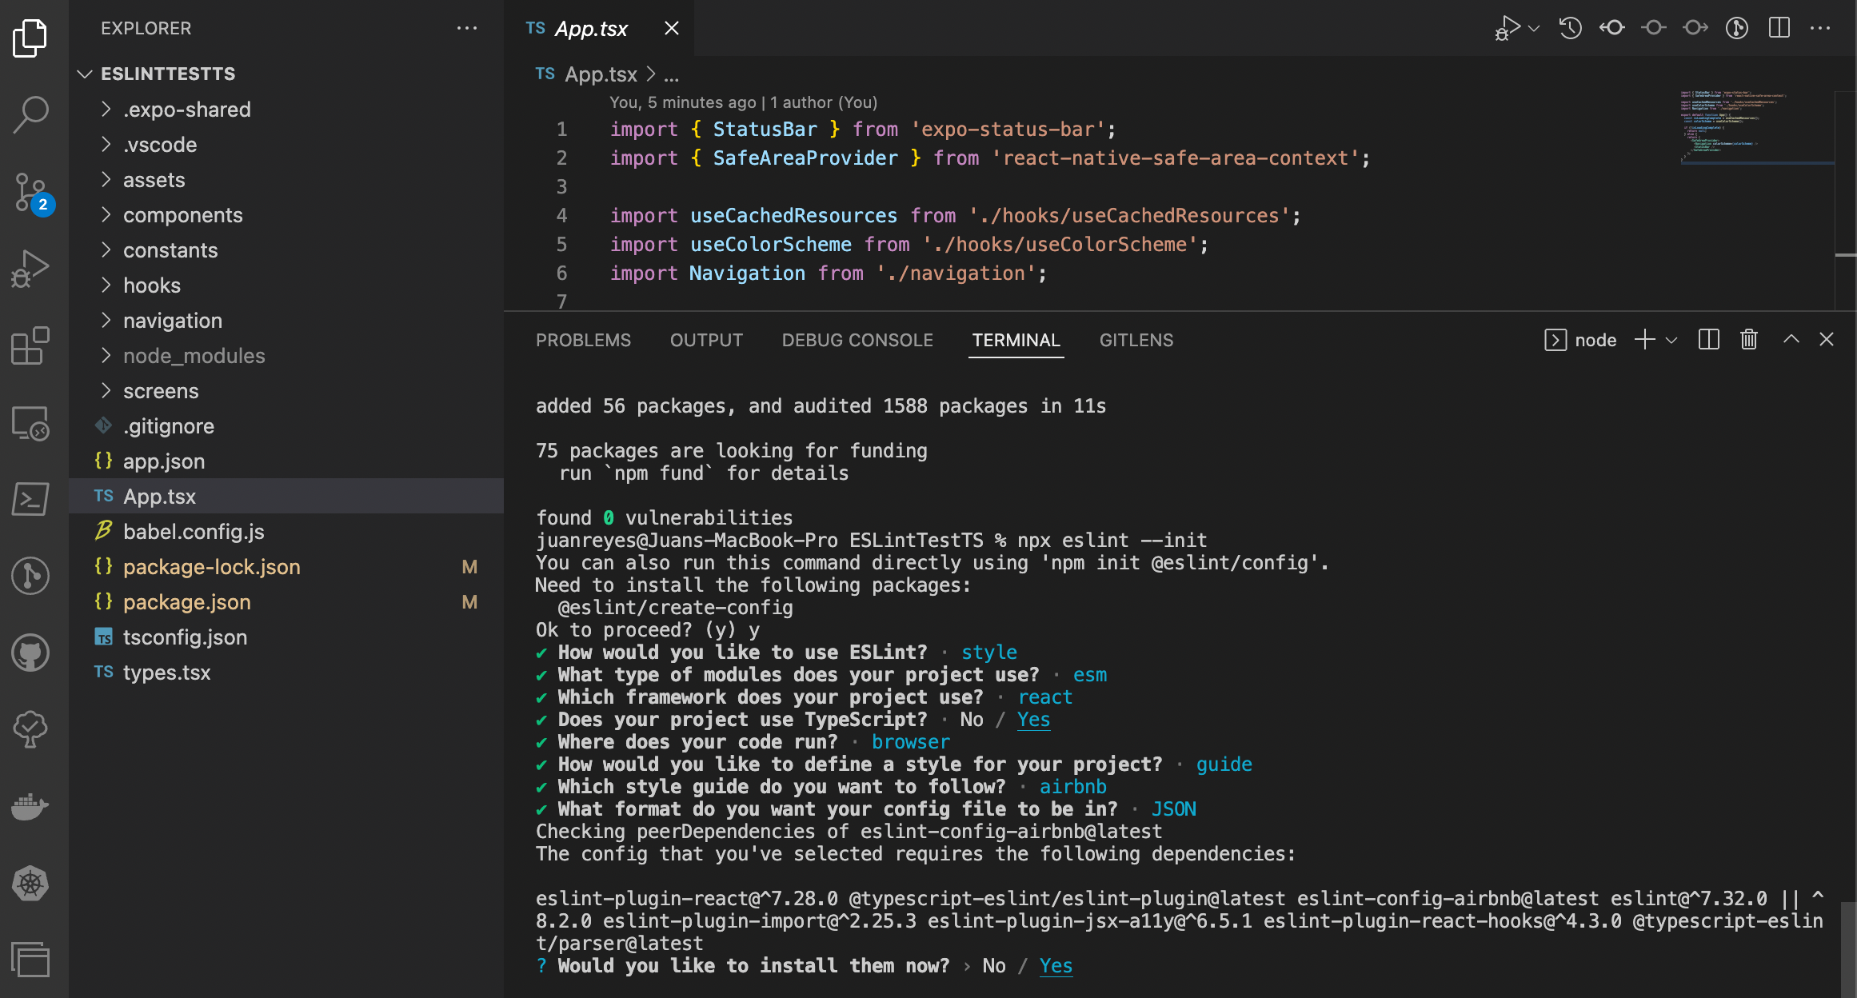Viewport: 1857px width, 998px height.
Task: Open Explorer Views and More Actions
Action: pyautogui.click(x=467, y=28)
